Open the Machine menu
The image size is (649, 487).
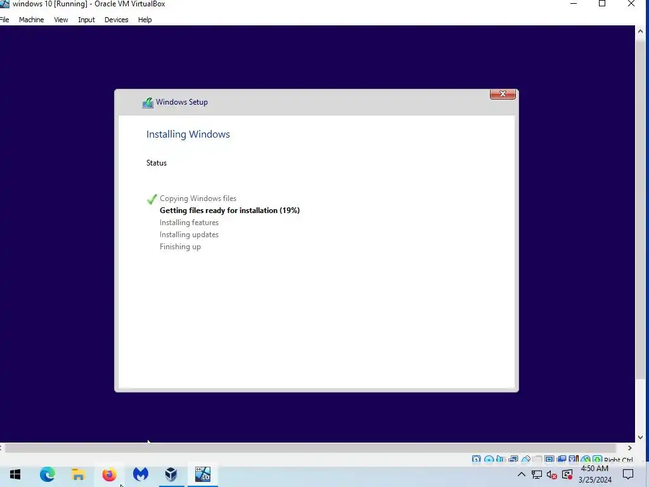pos(32,20)
